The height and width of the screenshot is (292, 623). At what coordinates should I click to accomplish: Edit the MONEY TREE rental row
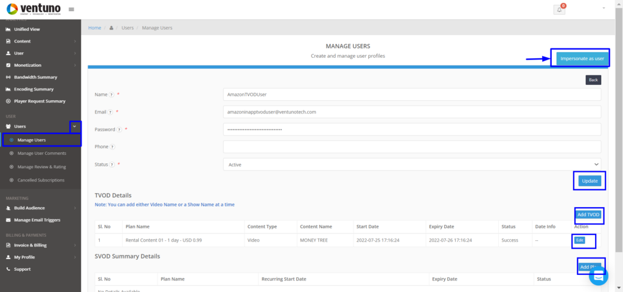(580, 240)
